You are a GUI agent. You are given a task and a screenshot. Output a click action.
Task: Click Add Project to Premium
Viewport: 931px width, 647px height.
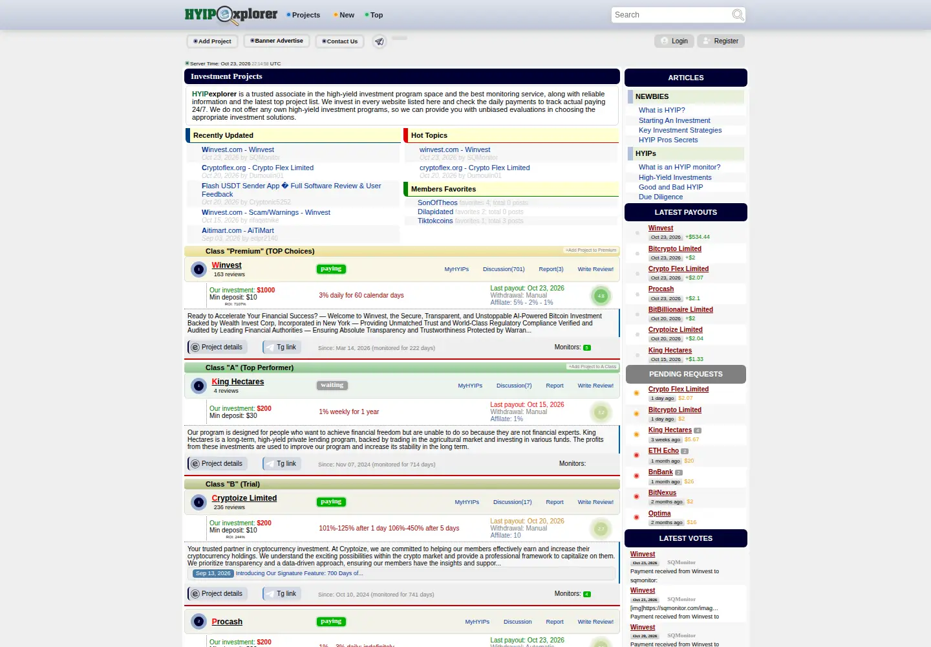click(x=591, y=250)
